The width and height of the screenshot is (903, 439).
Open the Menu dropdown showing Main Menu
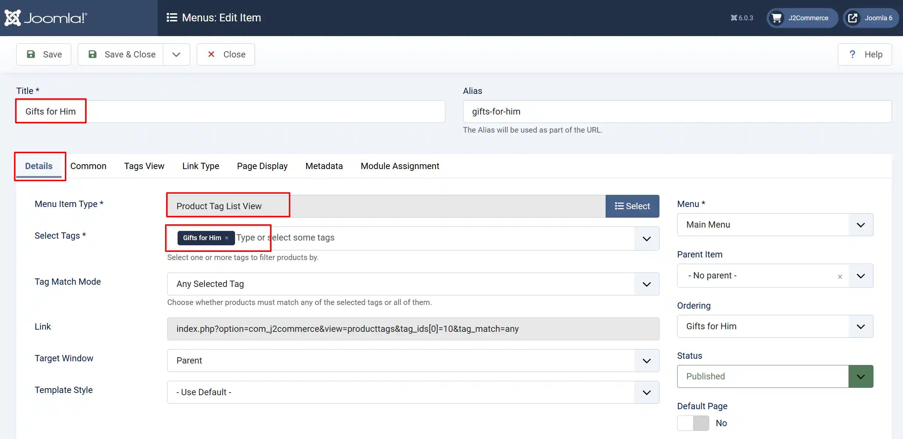[775, 225]
